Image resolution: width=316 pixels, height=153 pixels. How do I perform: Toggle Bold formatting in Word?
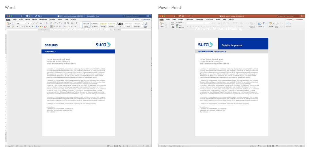point(17,26)
